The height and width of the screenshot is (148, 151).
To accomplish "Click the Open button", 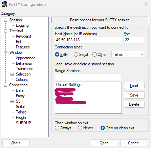I will 104,143.
